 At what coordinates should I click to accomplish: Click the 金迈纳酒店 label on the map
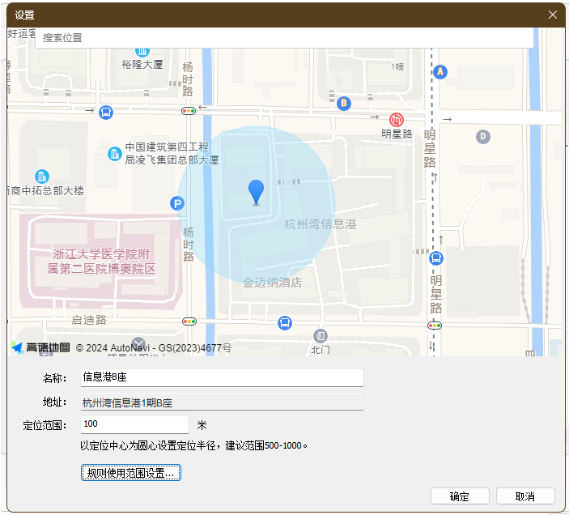pyautogui.click(x=272, y=283)
